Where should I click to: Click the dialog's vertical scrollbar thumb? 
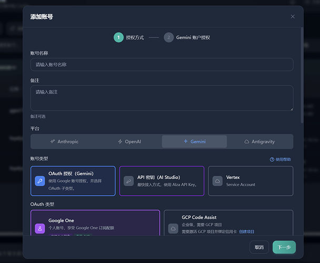coord(302,75)
